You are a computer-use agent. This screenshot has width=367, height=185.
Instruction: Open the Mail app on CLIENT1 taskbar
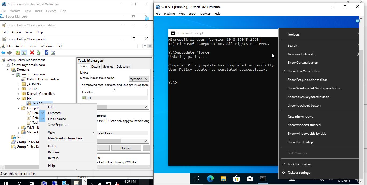(250, 179)
